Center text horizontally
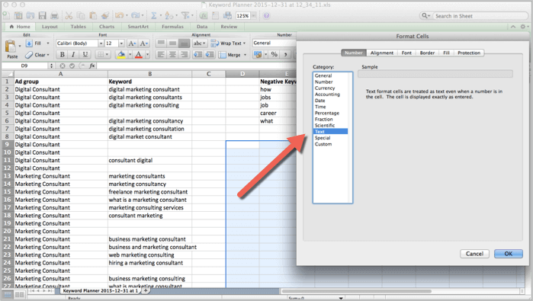This screenshot has width=533, height=301. click(172, 54)
